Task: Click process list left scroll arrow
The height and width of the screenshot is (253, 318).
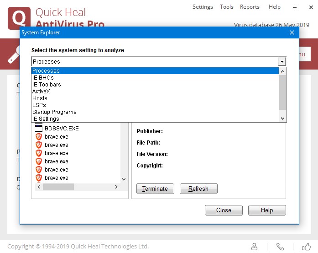Action: point(39,187)
